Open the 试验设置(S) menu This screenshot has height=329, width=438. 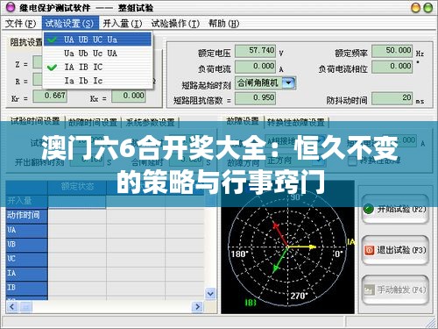pos(70,24)
